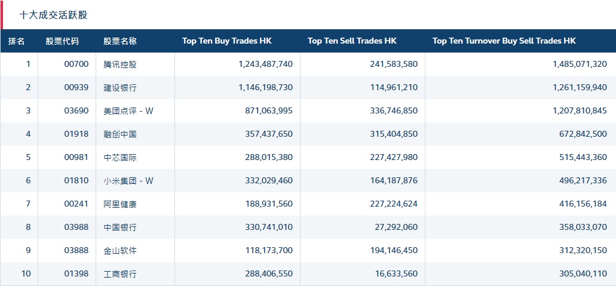This screenshot has width=616, height=286.
Task: Click stock code 01918
Action: [76, 134]
